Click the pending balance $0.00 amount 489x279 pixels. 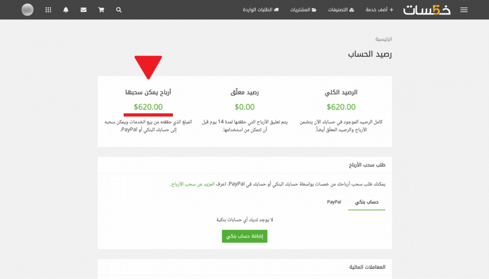[x=244, y=107]
